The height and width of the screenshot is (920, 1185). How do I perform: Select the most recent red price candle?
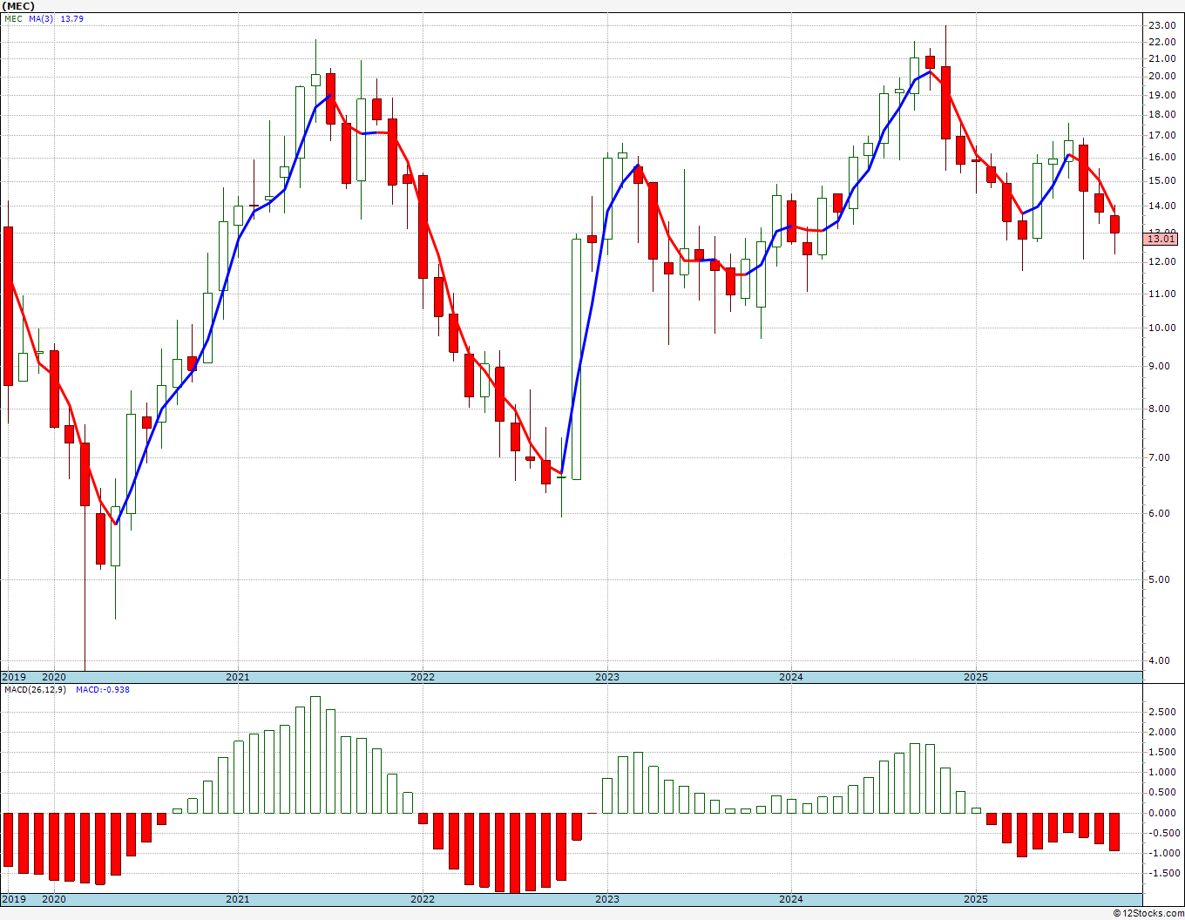(x=1114, y=224)
